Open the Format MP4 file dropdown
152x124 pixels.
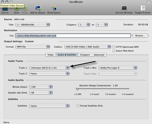point(33,47)
